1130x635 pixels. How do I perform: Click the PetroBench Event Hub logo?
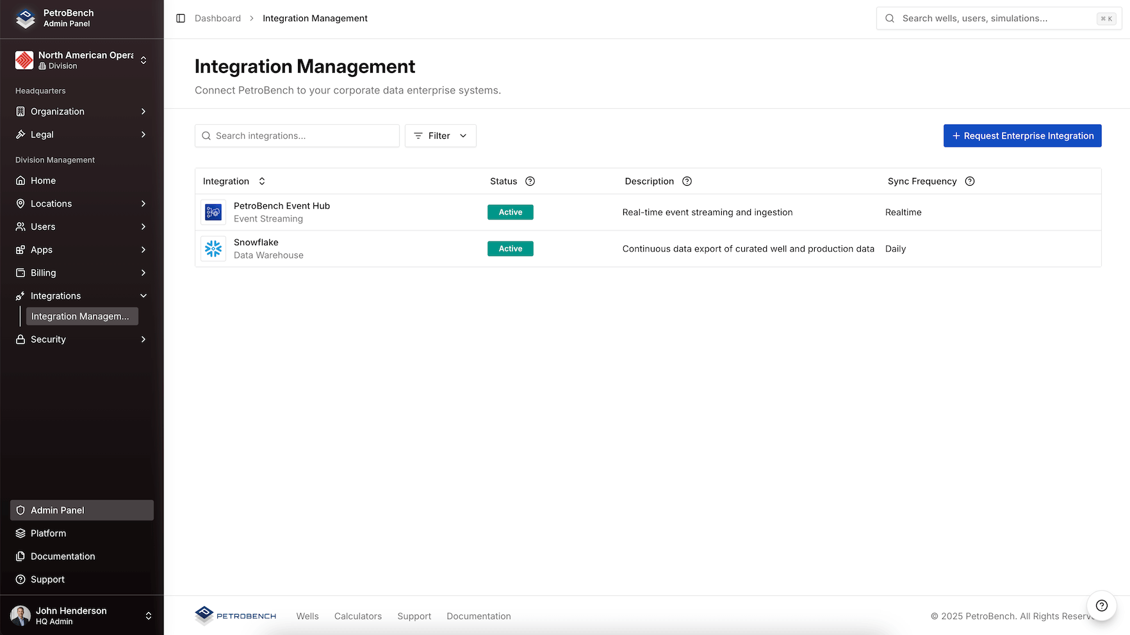point(213,212)
